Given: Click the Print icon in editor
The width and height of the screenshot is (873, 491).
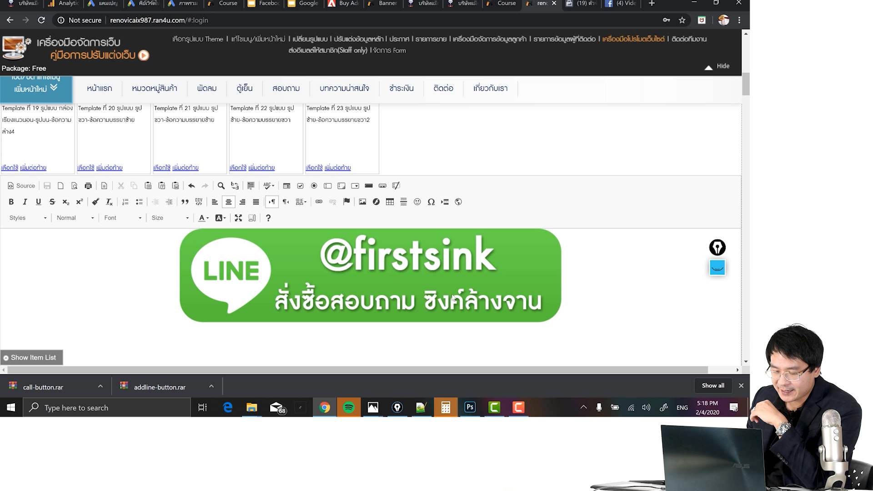Looking at the screenshot, I should 88,185.
